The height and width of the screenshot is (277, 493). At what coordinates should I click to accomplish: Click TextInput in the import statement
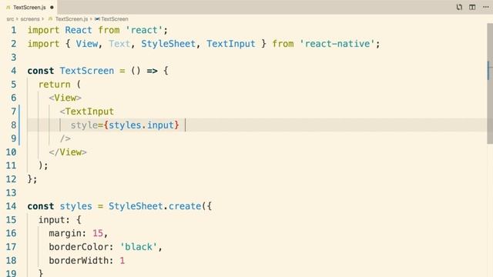click(231, 44)
